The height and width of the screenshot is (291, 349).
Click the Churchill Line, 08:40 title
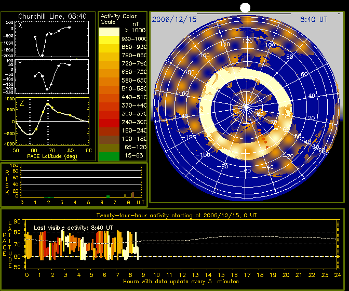pos(52,16)
